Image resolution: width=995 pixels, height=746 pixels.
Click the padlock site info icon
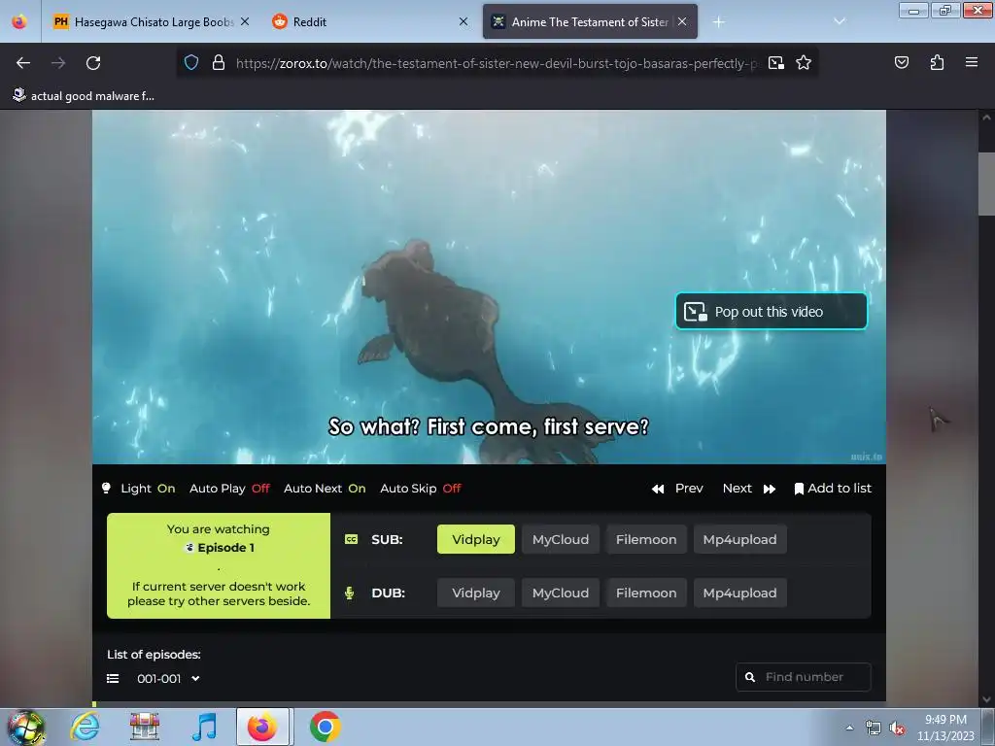click(x=219, y=63)
